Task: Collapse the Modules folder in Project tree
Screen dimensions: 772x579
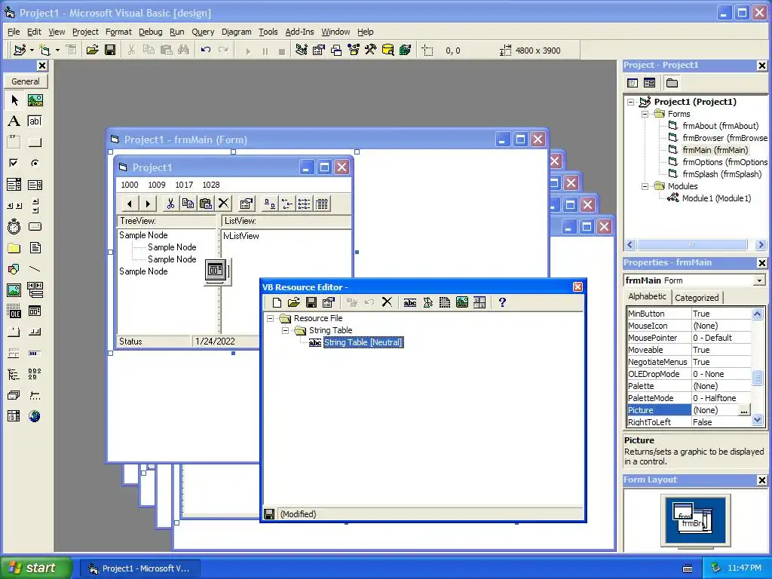Action: tap(645, 187)
